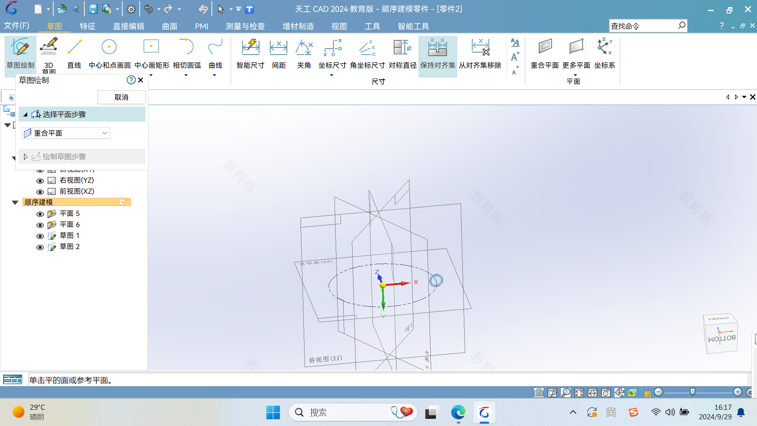Click the zoom out minus button
757x426 pixels.
(658, 392)
